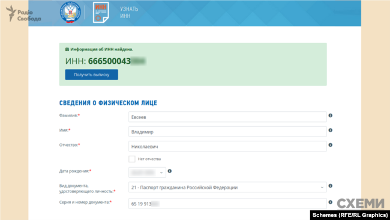Click the gift icon beside Информация об ИНН найдена

pyautogui.click(x=67, y=49)
